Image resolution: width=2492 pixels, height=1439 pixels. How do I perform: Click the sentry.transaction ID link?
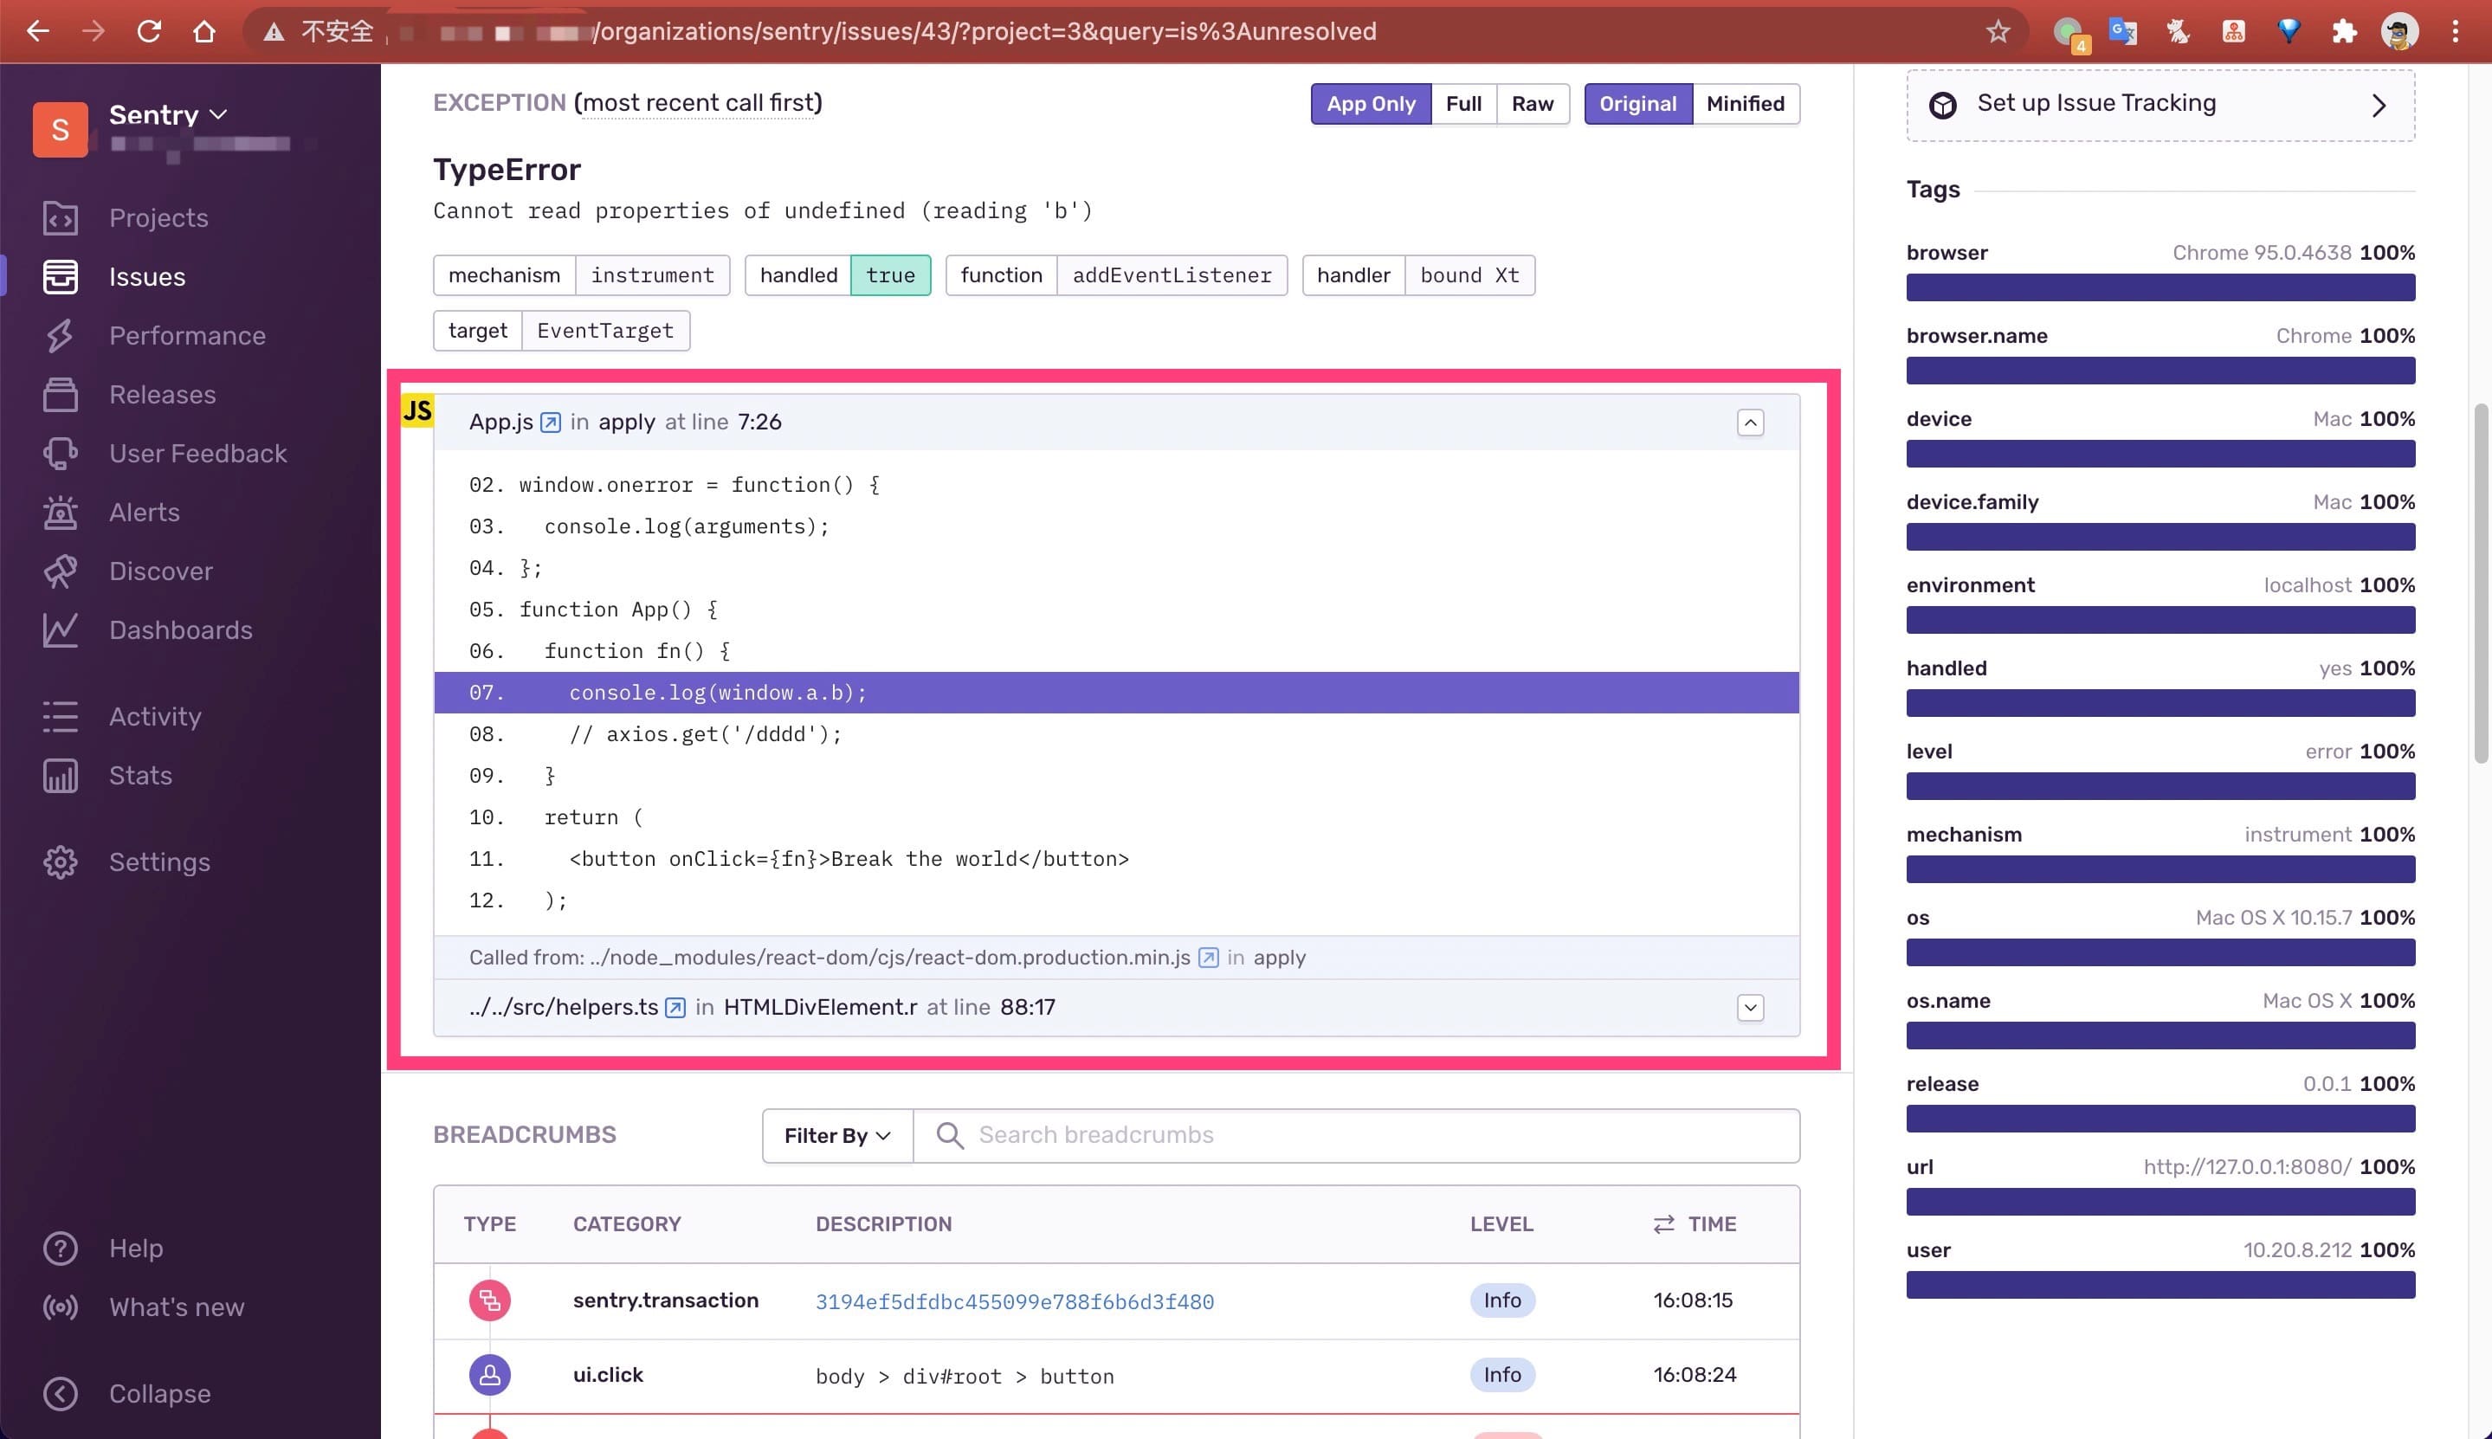point(1014,1301)
